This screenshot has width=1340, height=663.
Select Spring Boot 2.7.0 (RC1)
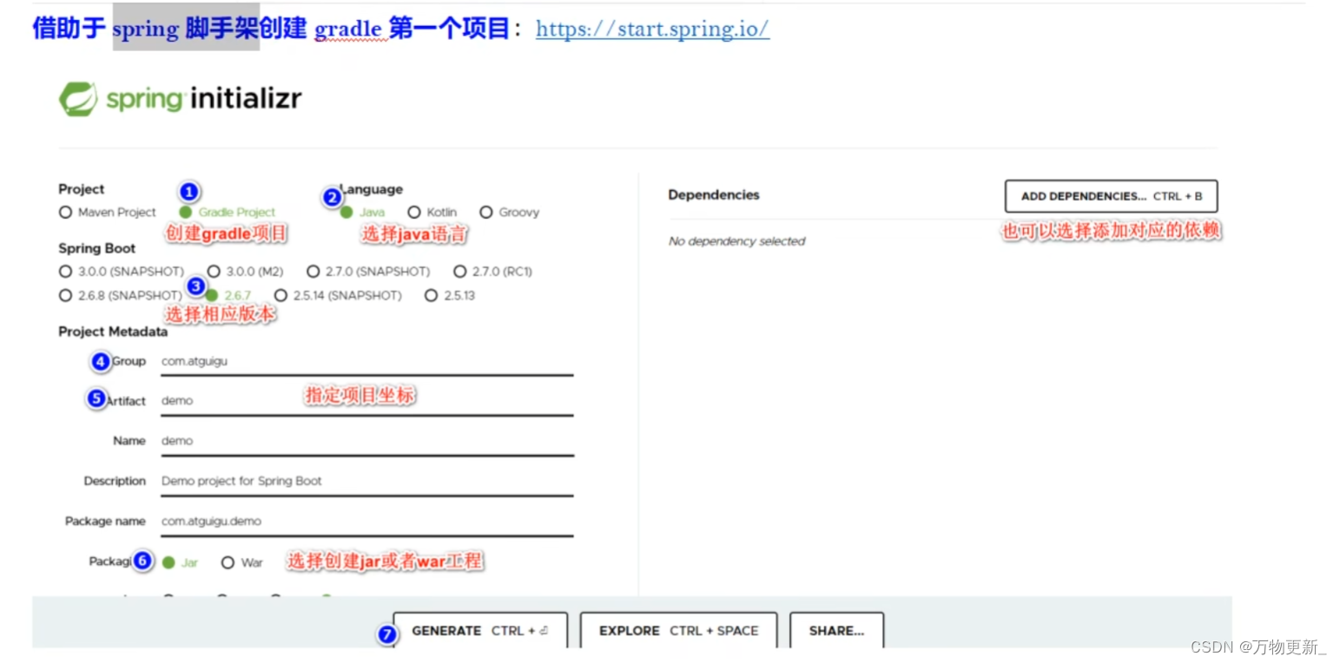point(460,271)
